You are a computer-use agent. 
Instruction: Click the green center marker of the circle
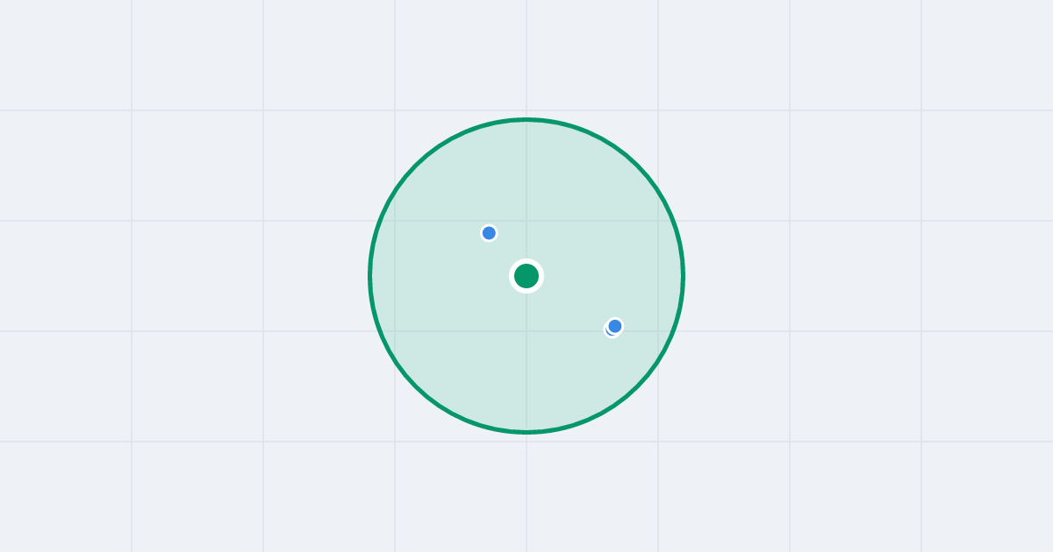click(526, 276)
